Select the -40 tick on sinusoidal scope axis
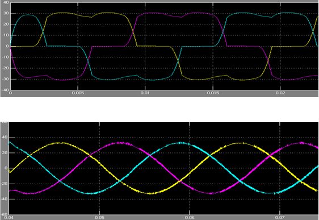Viewport: 319px width, 220px height. [x=5, y=199]
